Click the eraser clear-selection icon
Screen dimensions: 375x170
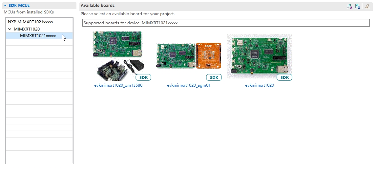pos(367,6)
